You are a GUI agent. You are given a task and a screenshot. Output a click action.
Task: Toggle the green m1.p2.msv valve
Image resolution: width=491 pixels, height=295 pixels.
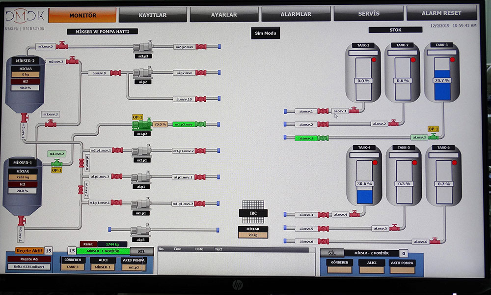[x=201, y=124]
